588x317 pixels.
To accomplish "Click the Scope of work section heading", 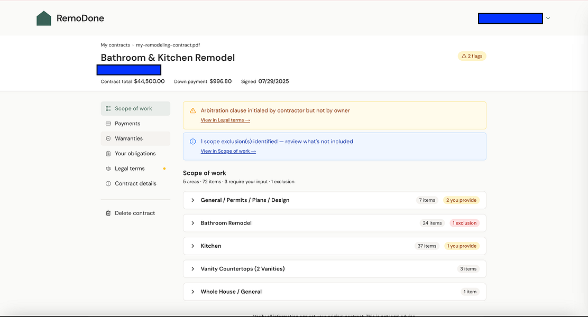I will coord(205,173).
